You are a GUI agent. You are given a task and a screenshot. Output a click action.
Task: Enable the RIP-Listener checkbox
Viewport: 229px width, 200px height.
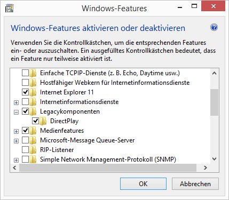pyautogui.click(x=25, y=150)
